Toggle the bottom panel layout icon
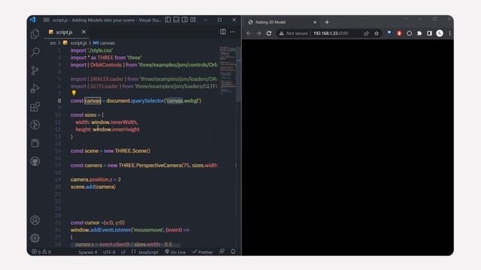 [176, 19]
